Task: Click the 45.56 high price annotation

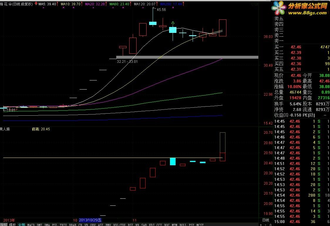Action: pyautogui.click(x=161, y=9)
